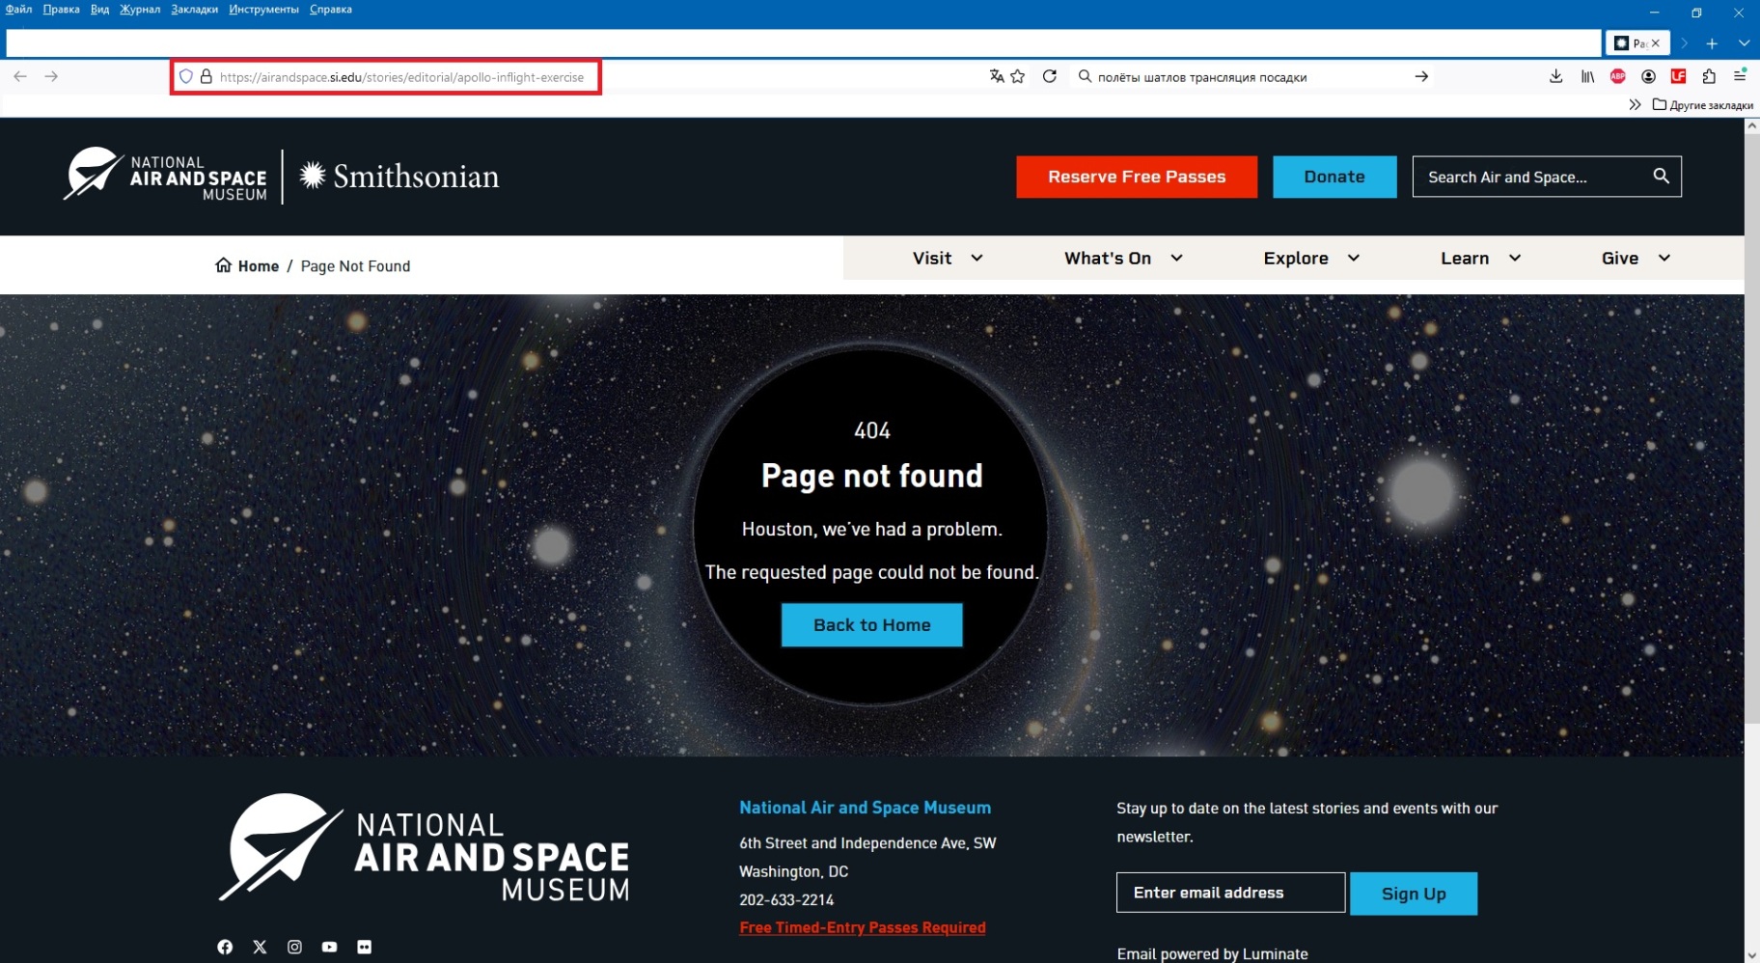This screenshot has height=963, width=1760.
Task: Go forward to the next page
Action: [51, 76]
